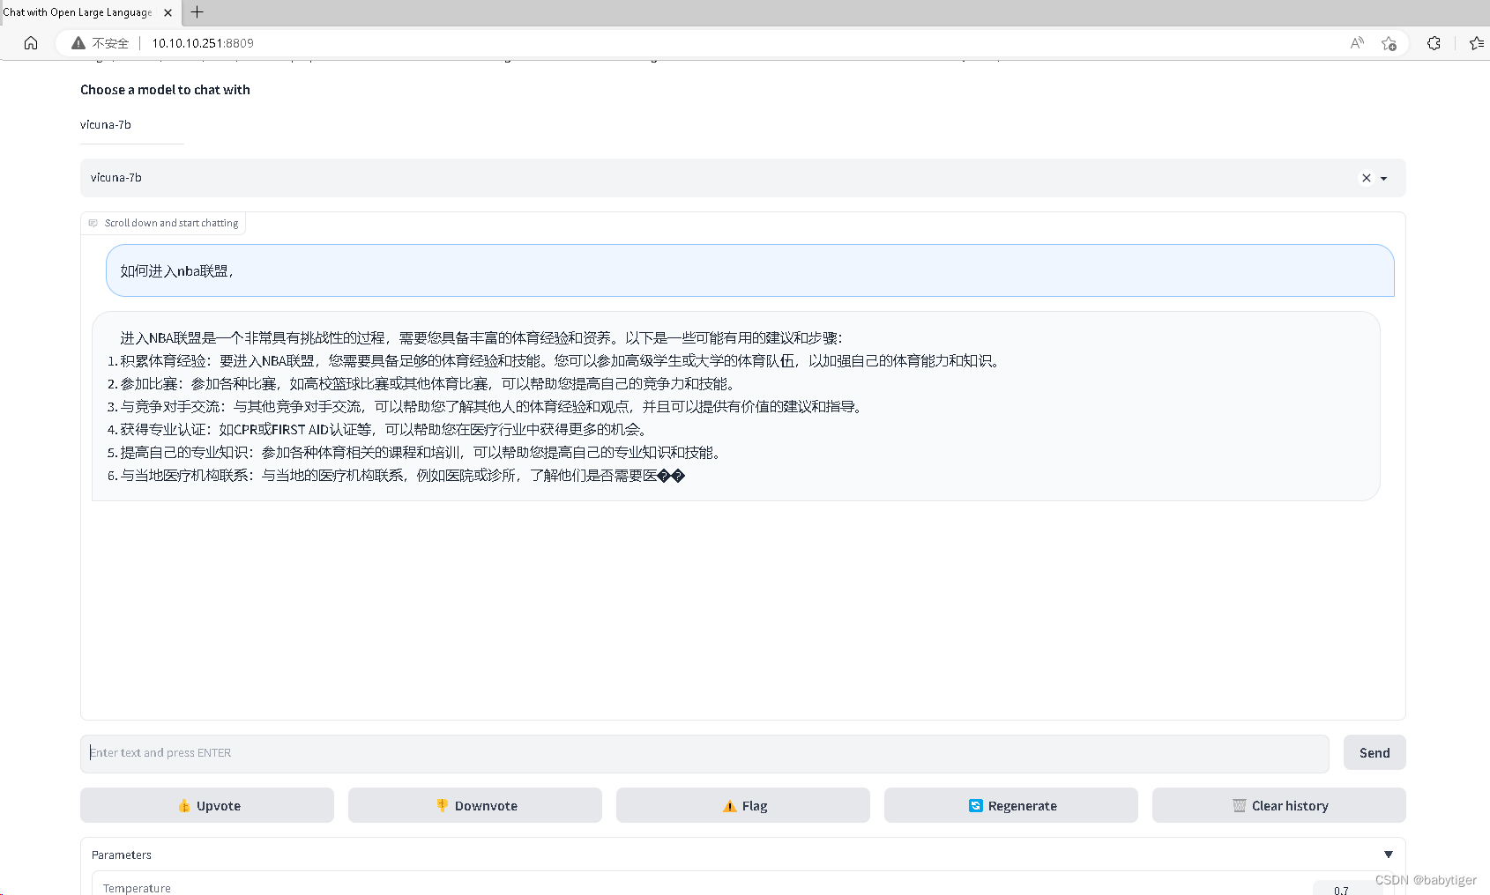Screen dimensions: 1490x895
Task: Click the Temperature parameter label
Action: (x=137, y=888)
